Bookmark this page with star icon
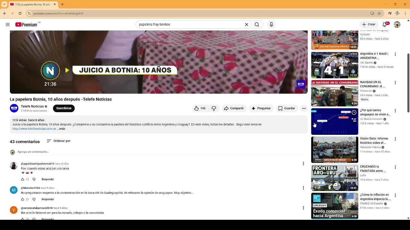The height and width of the screenshot is (230, 410). [379, 13]
